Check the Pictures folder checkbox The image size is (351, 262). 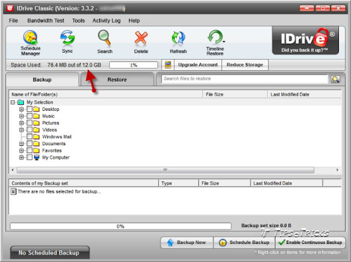coord(29,123)
